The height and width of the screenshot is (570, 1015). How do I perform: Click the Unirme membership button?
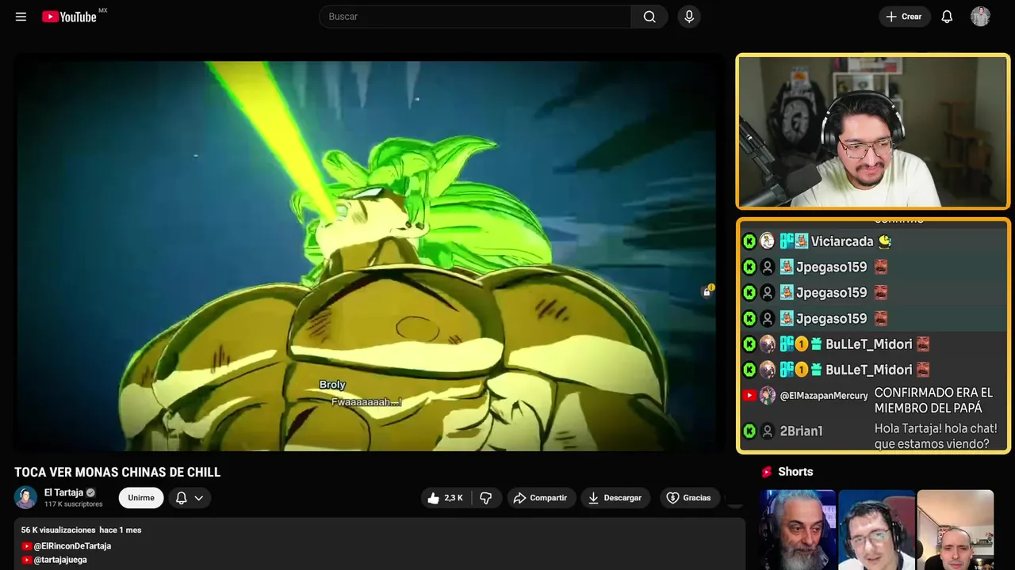141,498
